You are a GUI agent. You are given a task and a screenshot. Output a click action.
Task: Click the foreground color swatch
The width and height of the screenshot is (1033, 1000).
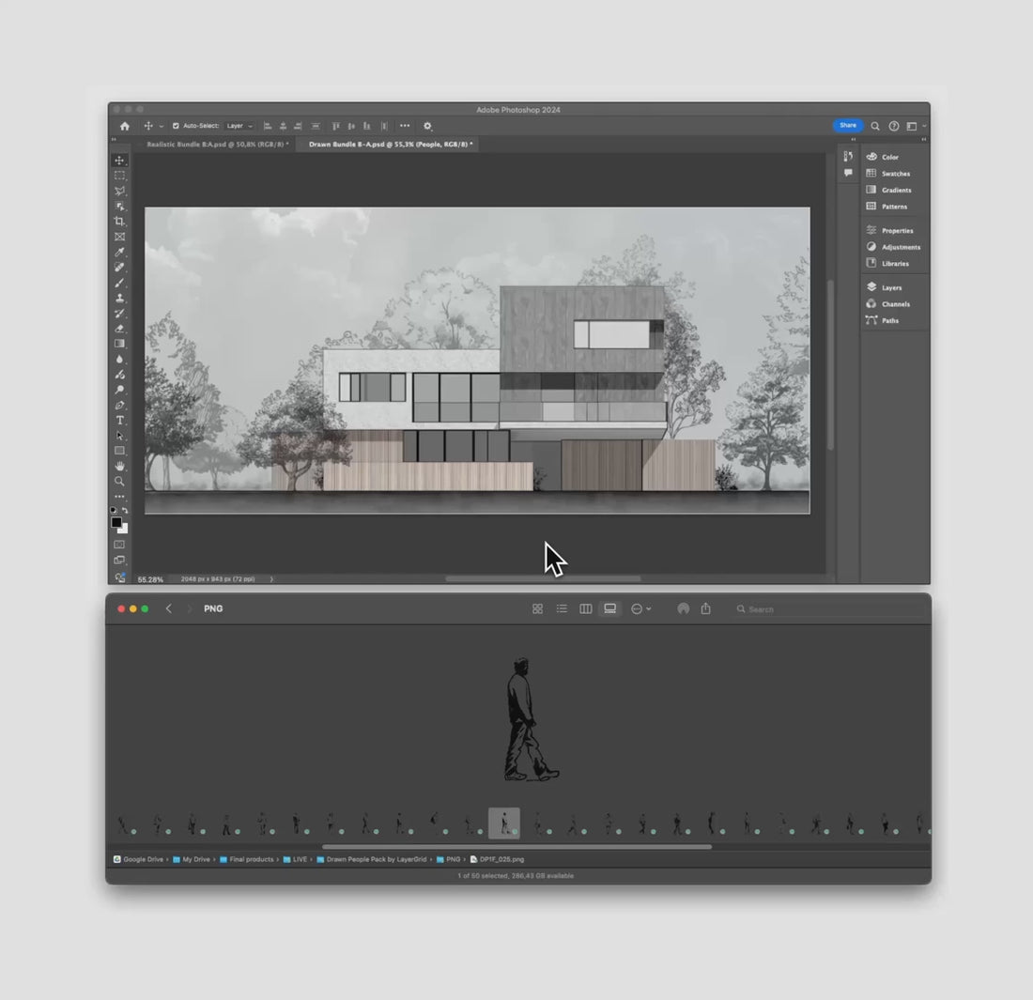[x=116, y=522]
